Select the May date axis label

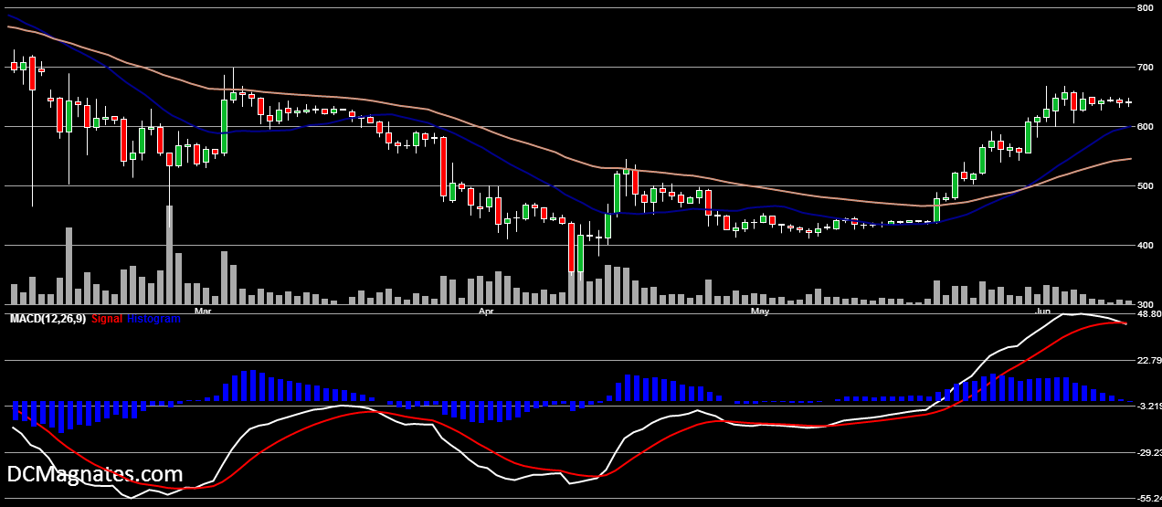[759, 312]
